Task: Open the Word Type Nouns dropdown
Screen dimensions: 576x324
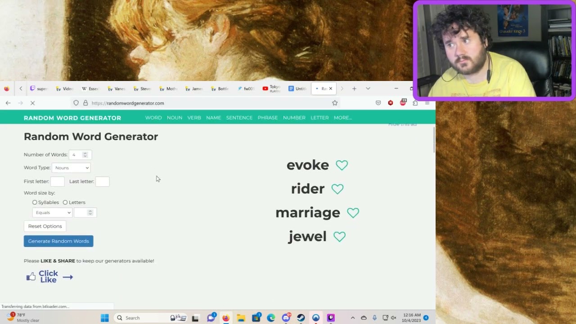Action: [x=71, y=168]
